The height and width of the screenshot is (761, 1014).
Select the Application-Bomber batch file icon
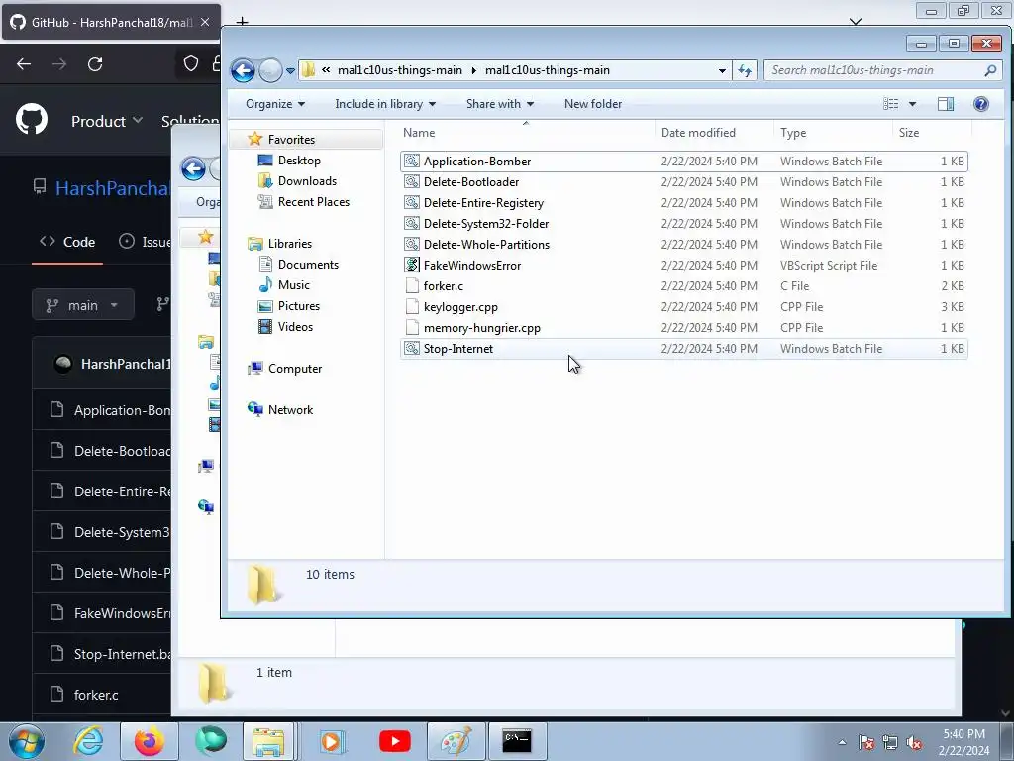412,162
